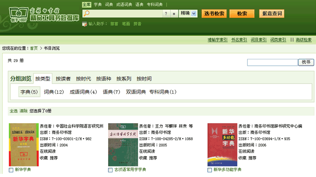
Task: Click 全选 to select all books
Action: (14, 111)
